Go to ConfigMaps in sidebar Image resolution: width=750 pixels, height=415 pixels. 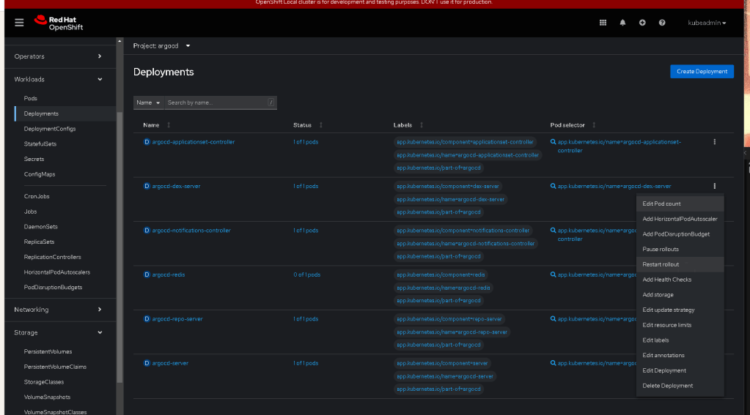point(40,174)
